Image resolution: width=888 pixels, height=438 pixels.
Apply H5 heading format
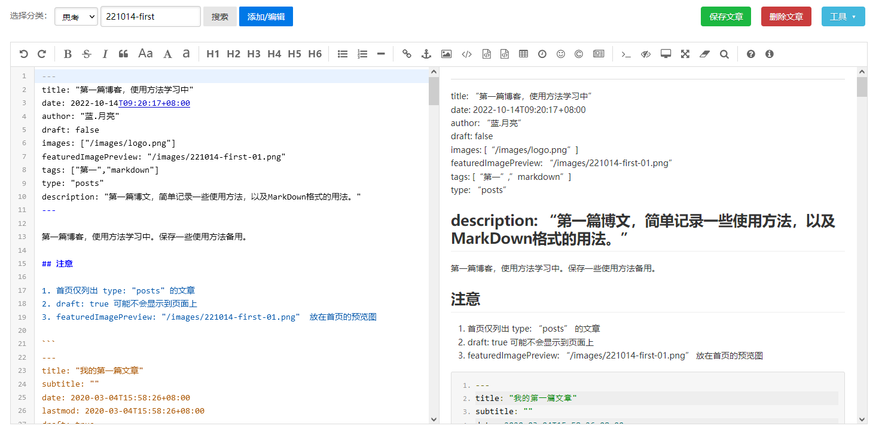pos(294,54)
